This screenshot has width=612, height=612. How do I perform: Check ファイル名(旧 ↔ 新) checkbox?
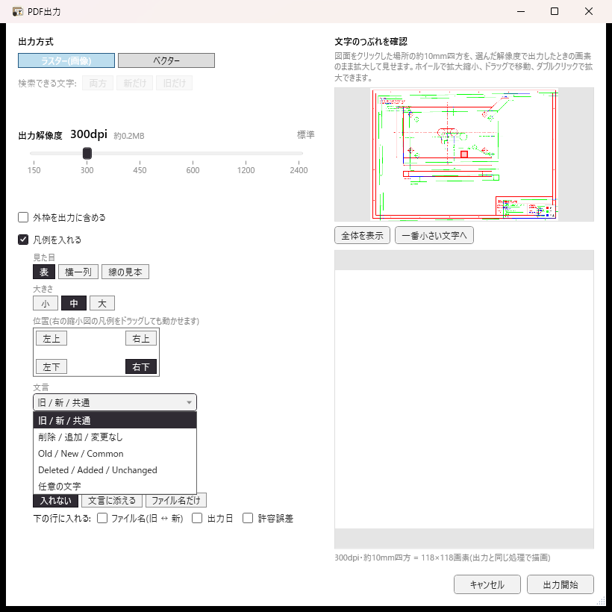(x=102, y=518)
